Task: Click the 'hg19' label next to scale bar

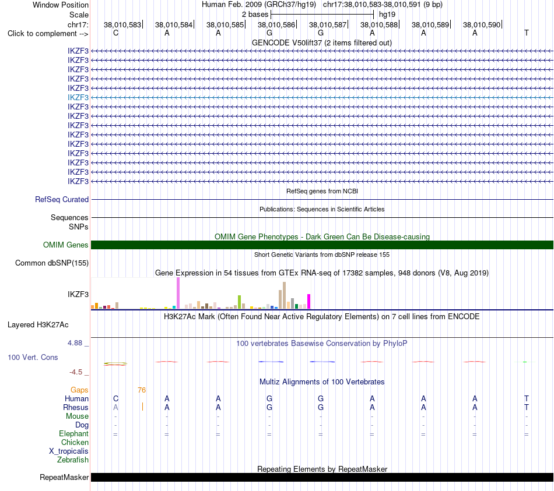Action: click(387, 15)
